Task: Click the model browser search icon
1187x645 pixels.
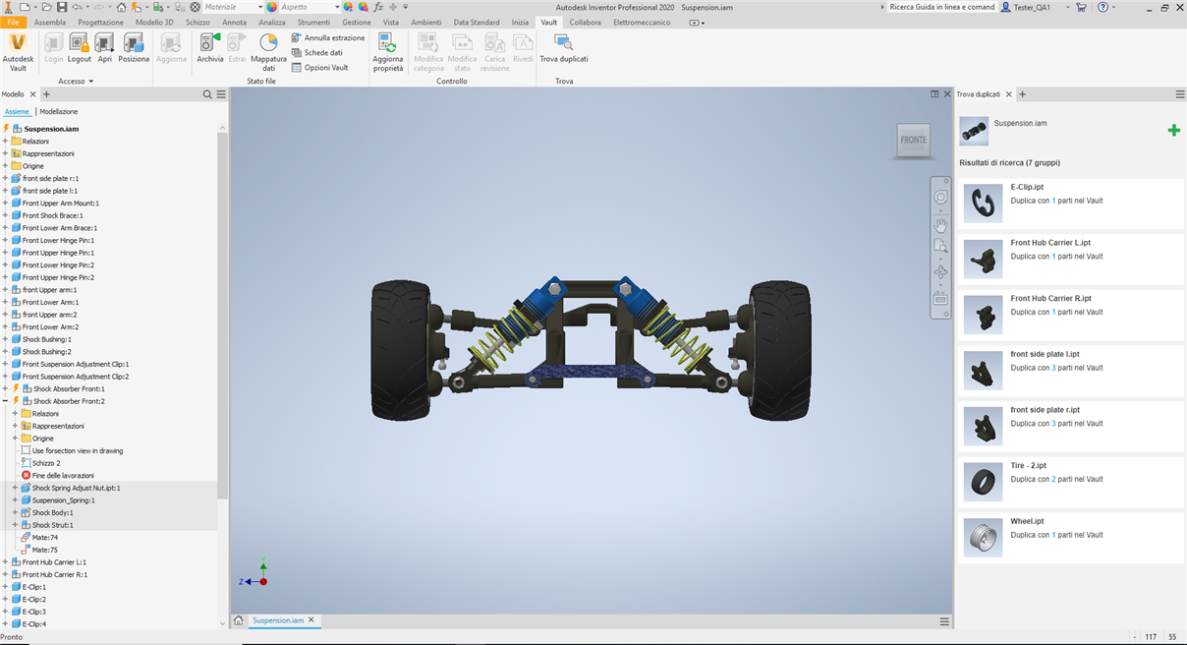Action: [207, 94]
